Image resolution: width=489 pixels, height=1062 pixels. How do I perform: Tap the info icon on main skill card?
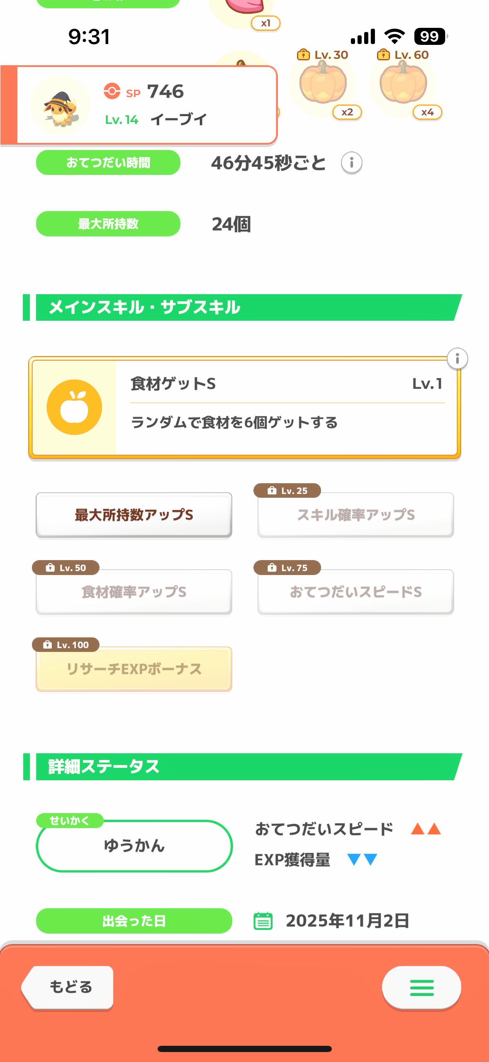[457, 358]
